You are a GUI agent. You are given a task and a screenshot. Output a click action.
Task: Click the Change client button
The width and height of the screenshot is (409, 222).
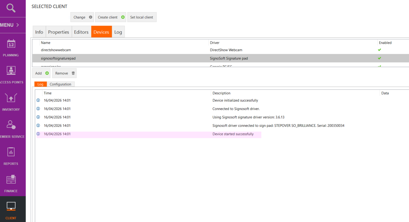pos(82,17)
